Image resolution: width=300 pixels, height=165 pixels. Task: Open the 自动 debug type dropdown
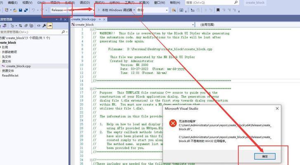pyautogui.click(x=153, y=10)
